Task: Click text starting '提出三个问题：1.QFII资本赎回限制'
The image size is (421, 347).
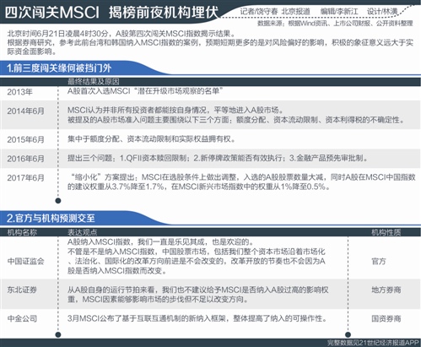Action: 218,158
